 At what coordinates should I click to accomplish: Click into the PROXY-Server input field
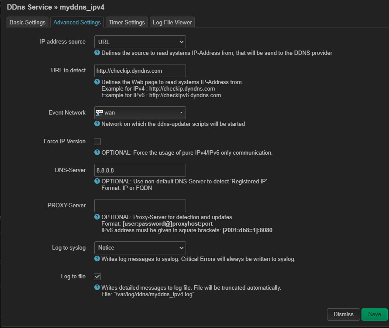coord(140,206)
